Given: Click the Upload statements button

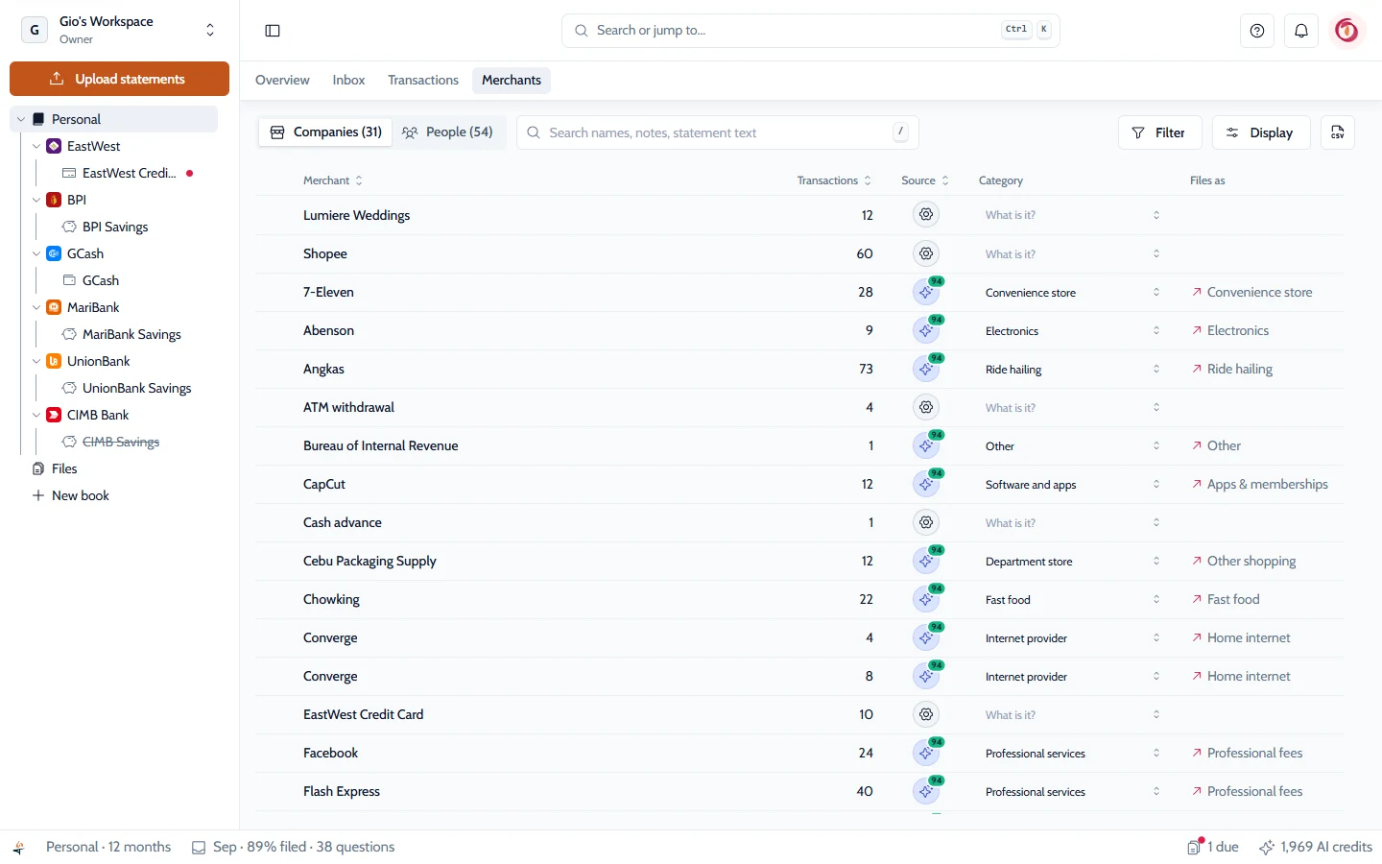Looking at the screenshot, I should coord(119,79).
